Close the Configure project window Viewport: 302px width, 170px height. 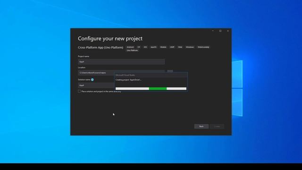[228, 31]
